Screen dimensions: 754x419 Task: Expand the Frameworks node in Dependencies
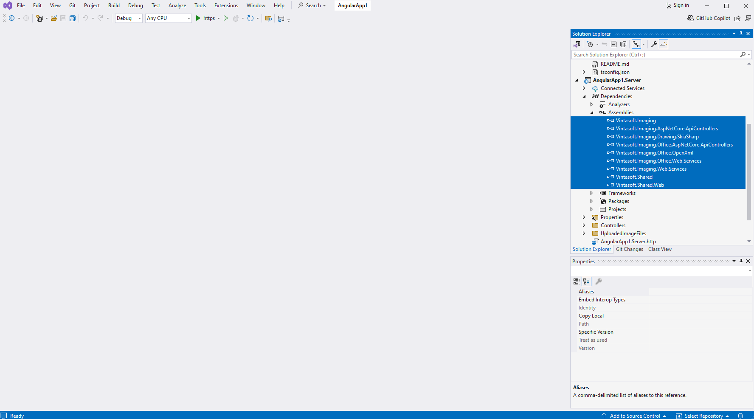point(591,193)
